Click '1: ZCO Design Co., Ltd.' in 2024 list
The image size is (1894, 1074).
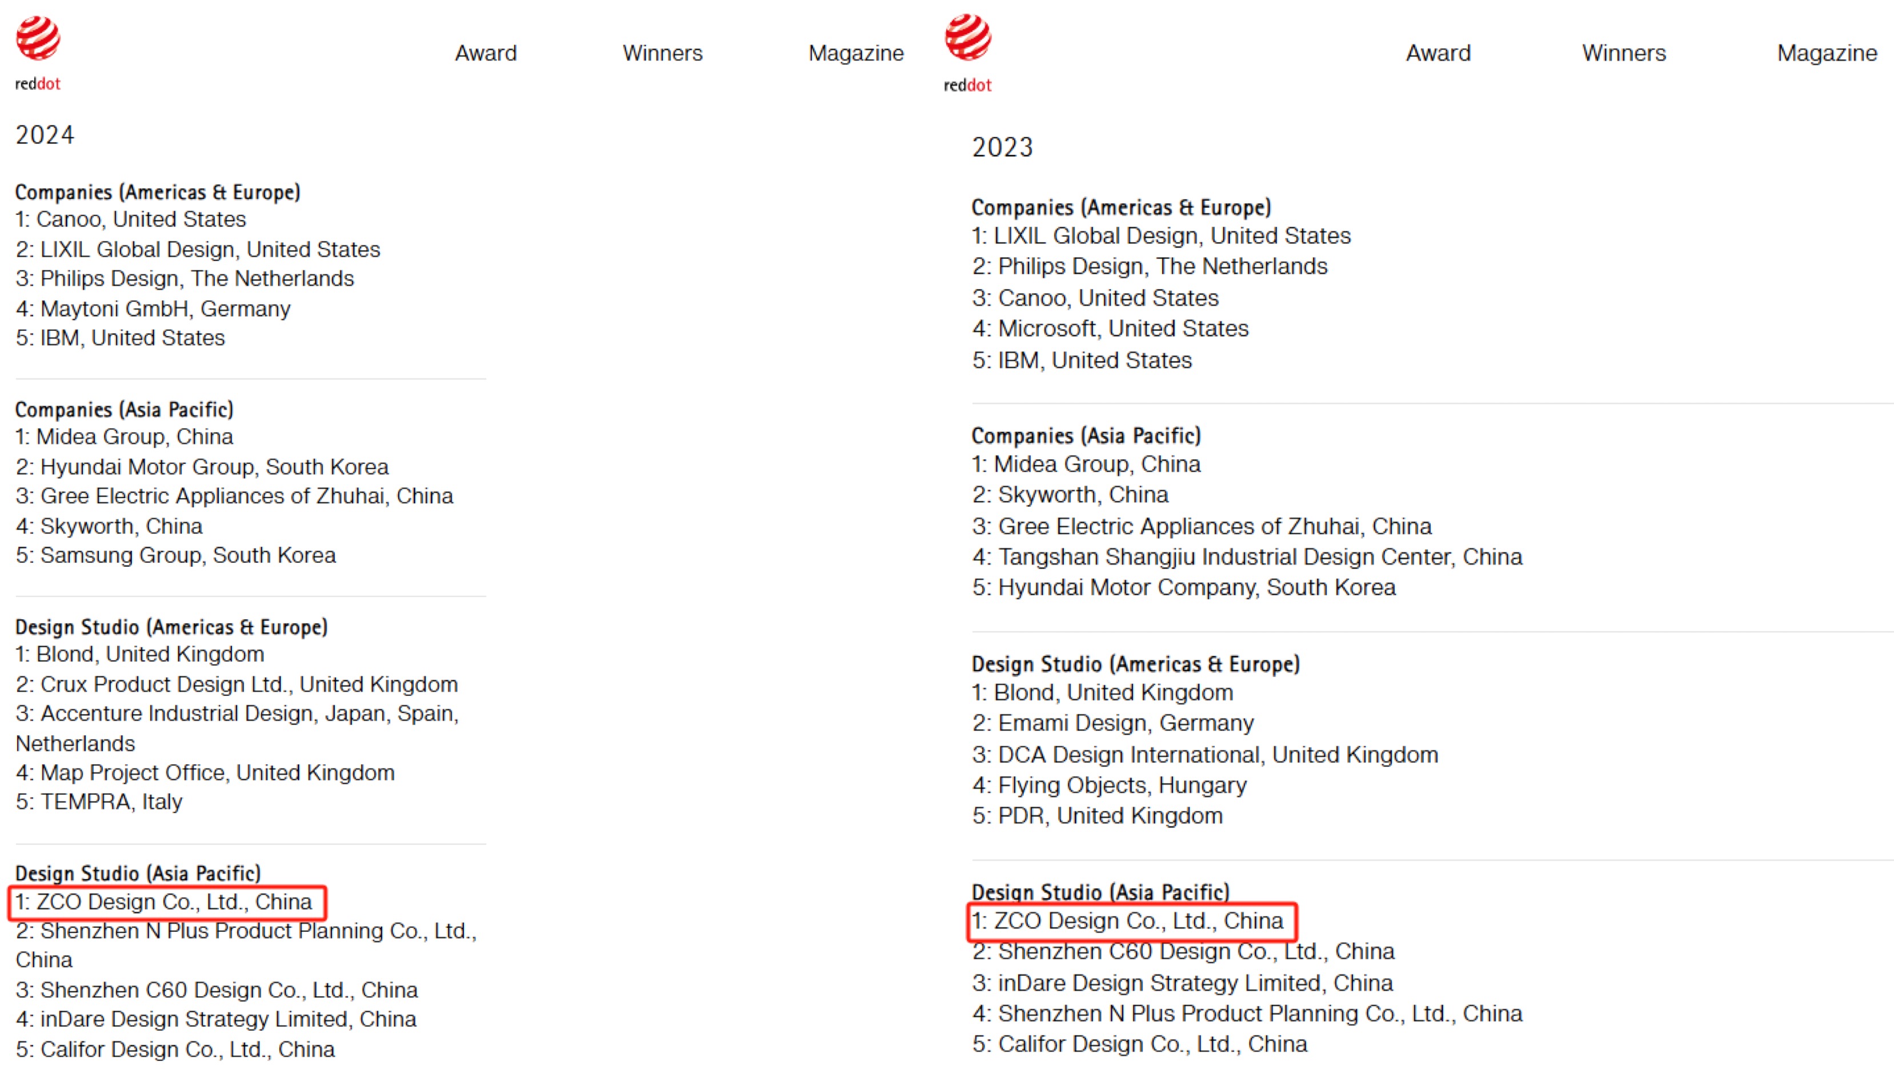pos(164,902)
